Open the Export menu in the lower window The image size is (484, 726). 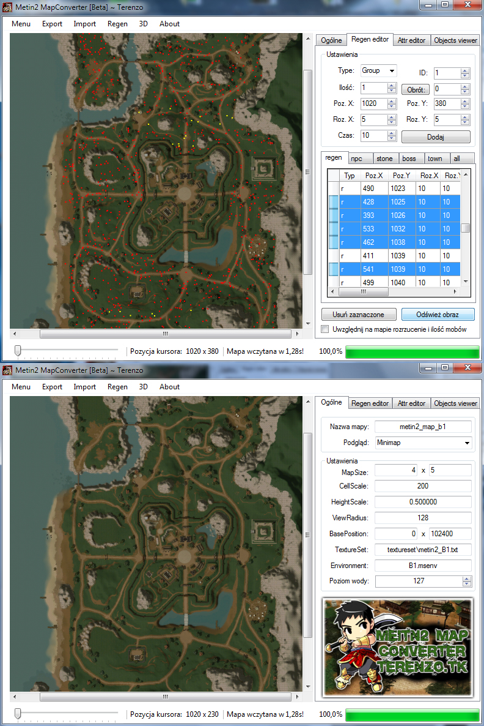coord(52,387)
